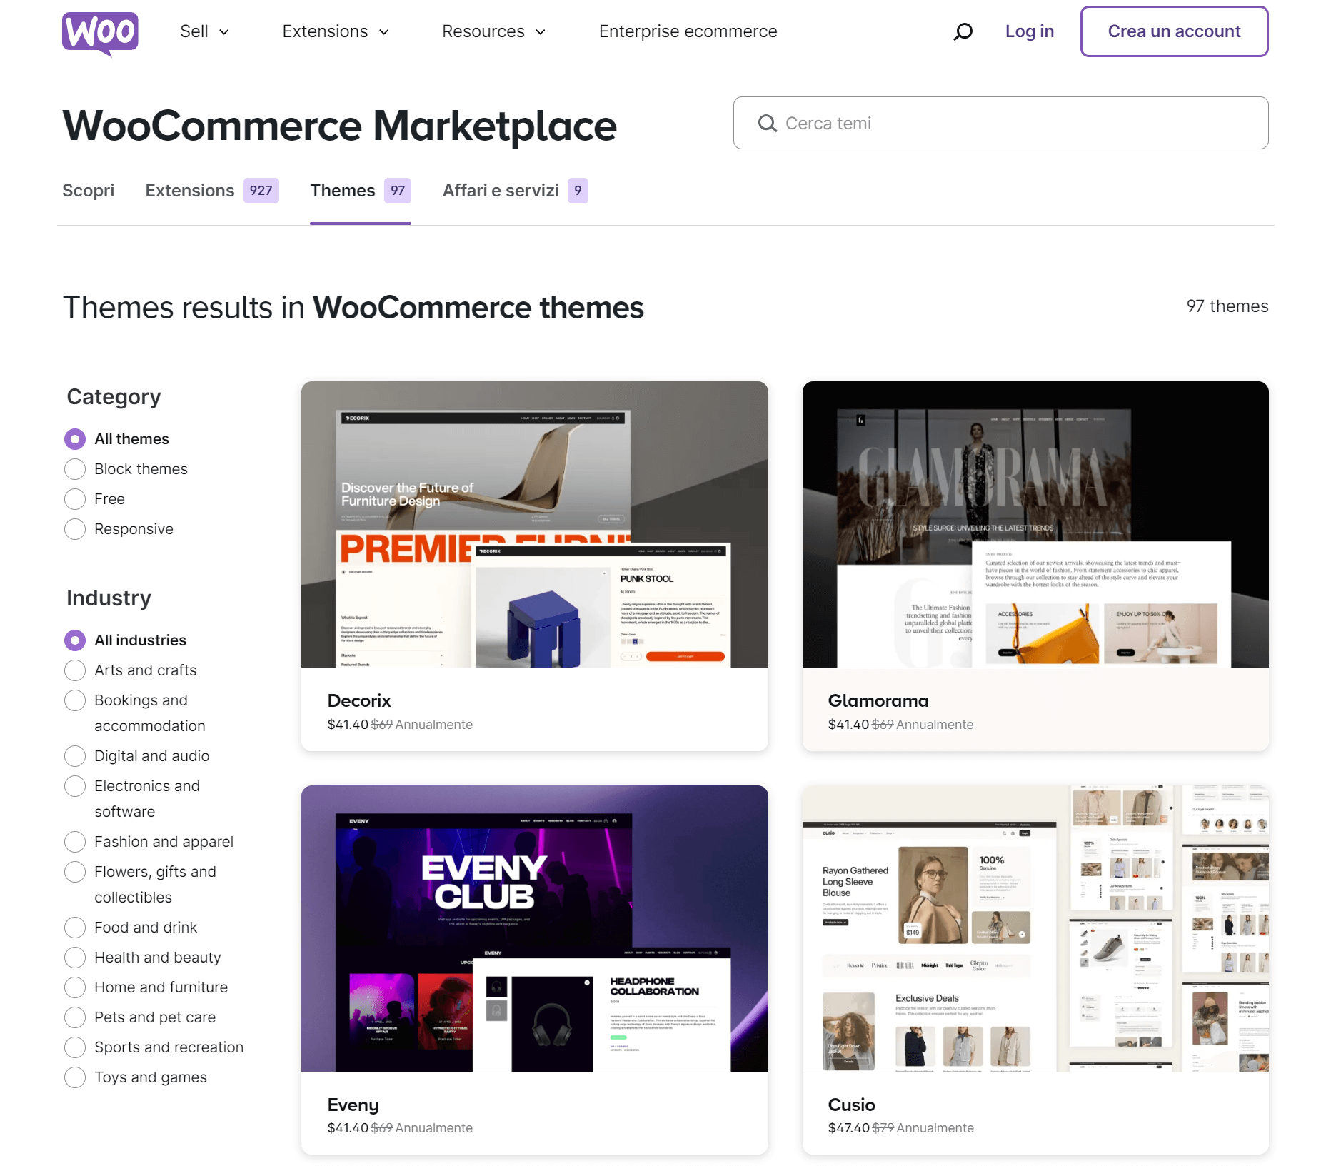Click the Log in link

point(1029,31)
